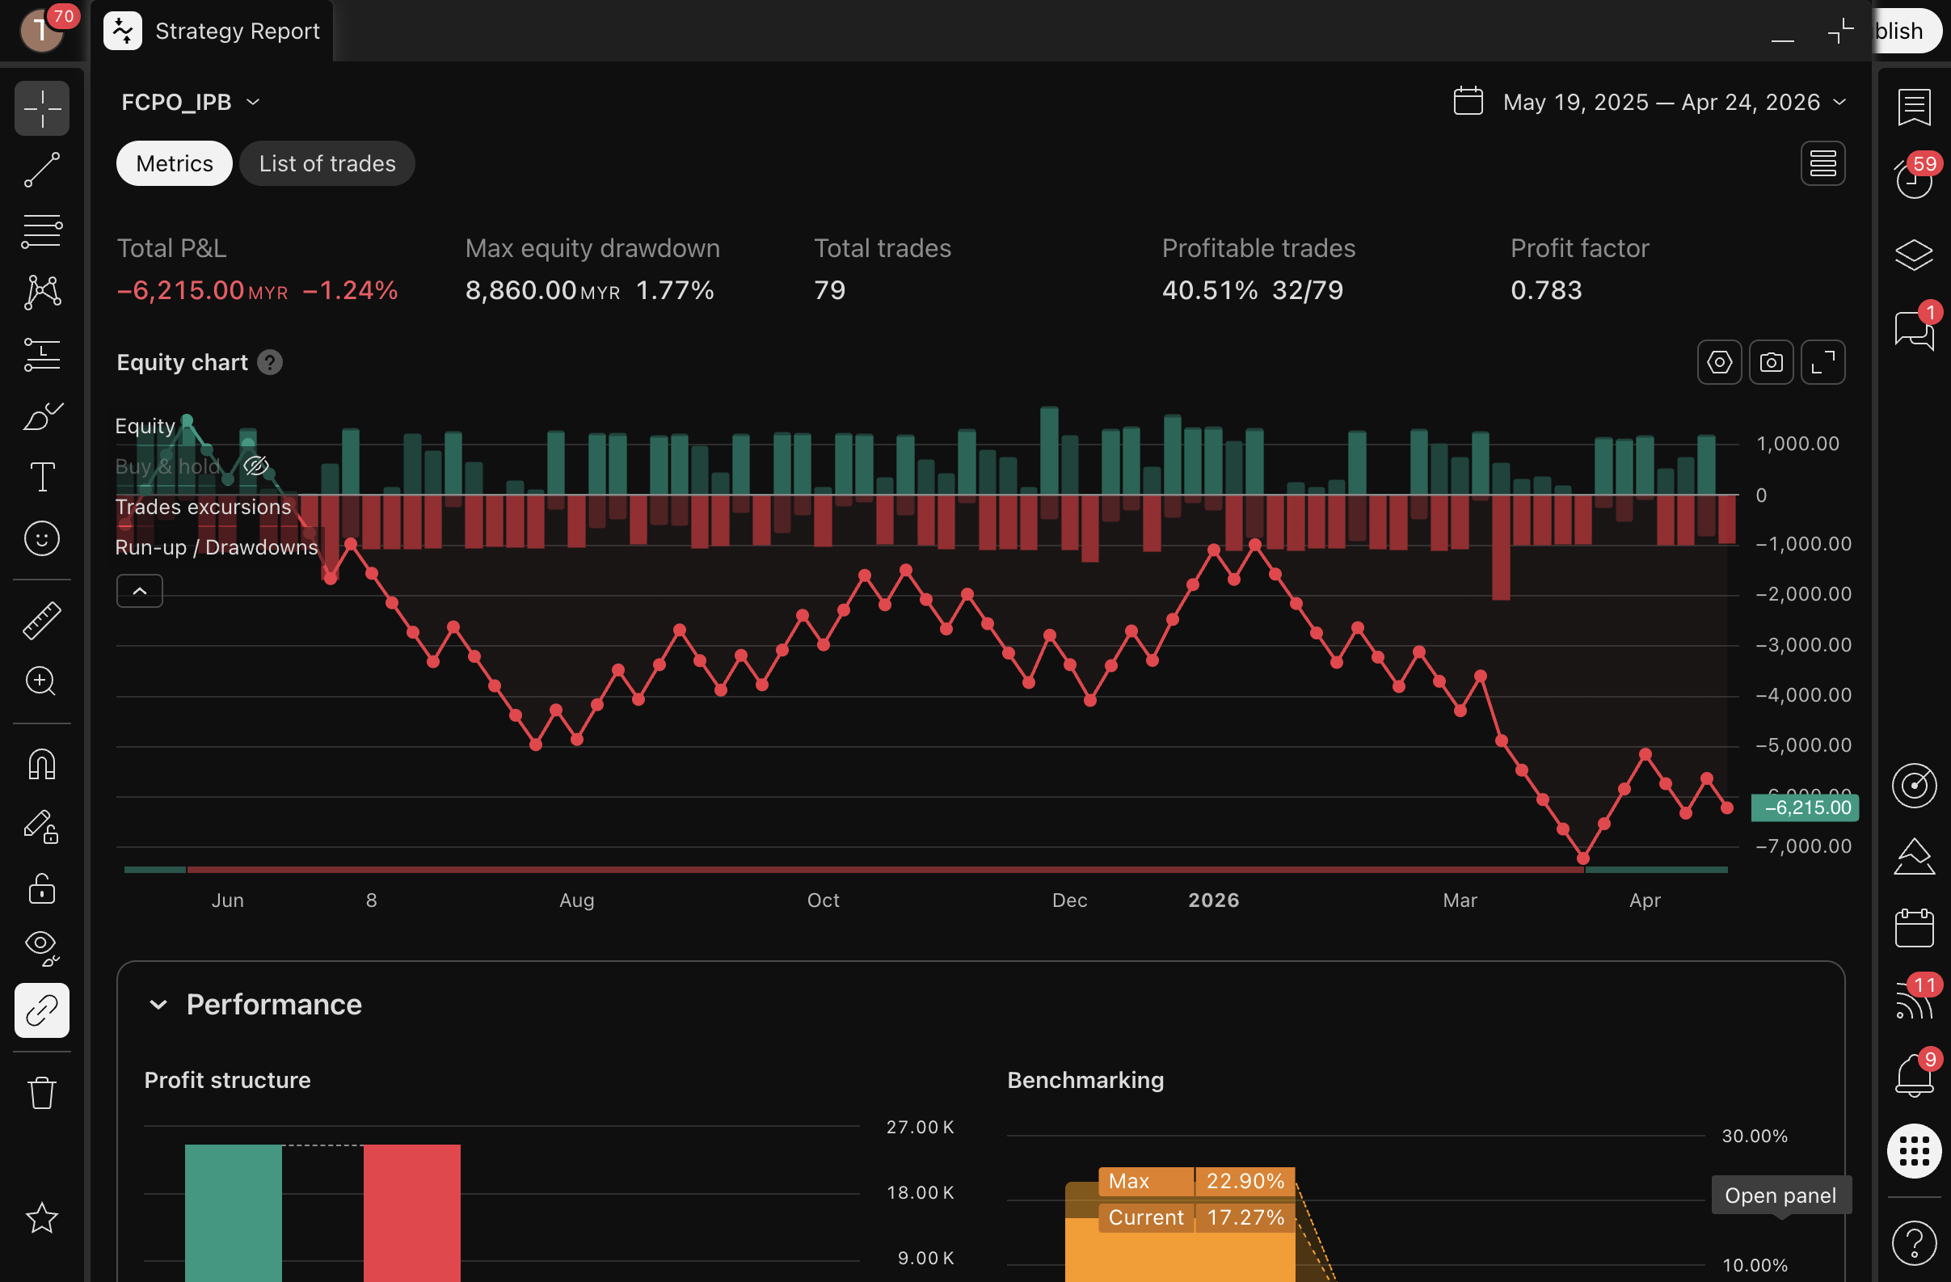Image resolution: width=1951 pixels, height=1282 pixels.
Task: Toggle lock all drawings
Action: point(42,888)
